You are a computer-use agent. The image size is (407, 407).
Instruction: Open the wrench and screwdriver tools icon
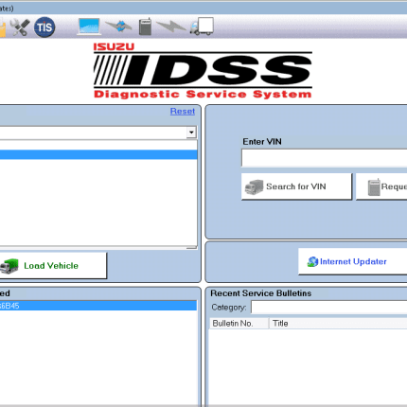click(x=20, y=27)
